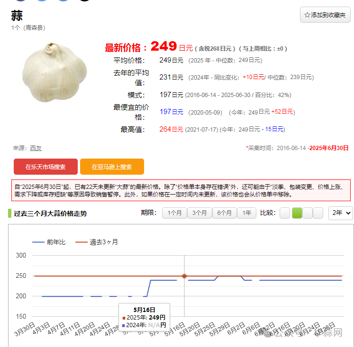Screen dimensions: 354x347
Task: Click the 過去3ヶ月 legend entry
Action: click(x=96, y=242)
